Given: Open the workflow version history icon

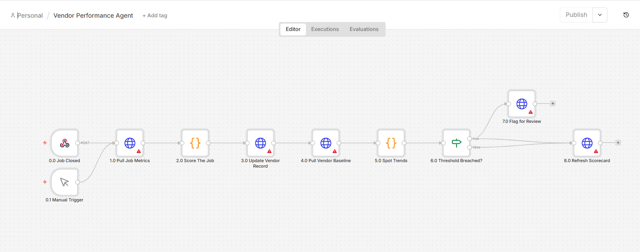Looking at the screenshot, I should pos(626,15).
